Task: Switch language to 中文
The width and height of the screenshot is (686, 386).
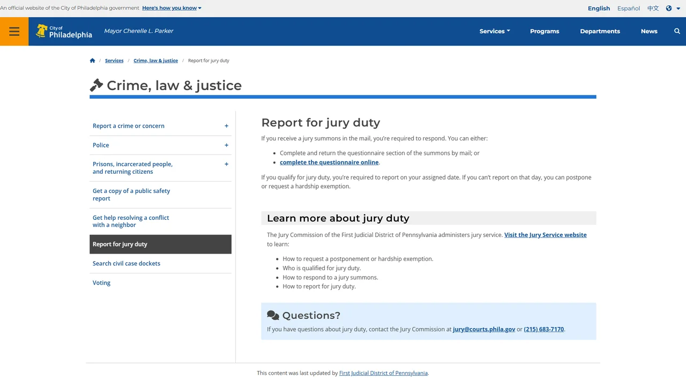Action: pyautogui.click(x=653, y=8)
